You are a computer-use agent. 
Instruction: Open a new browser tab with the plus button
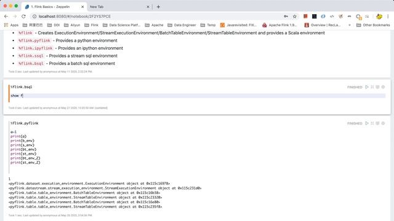point(158,7)
